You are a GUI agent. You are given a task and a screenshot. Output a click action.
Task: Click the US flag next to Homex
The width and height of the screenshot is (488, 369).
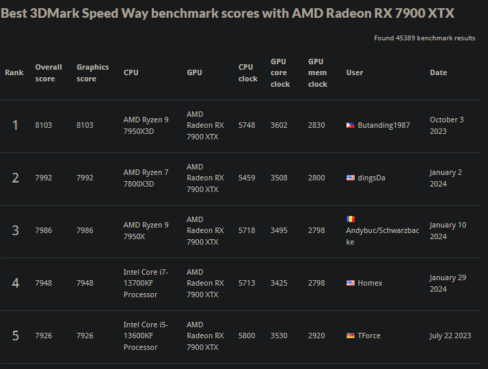(351, 283)
